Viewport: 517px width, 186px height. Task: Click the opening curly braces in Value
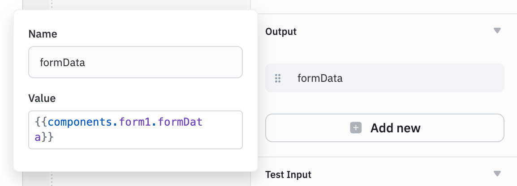click(40, 122)
